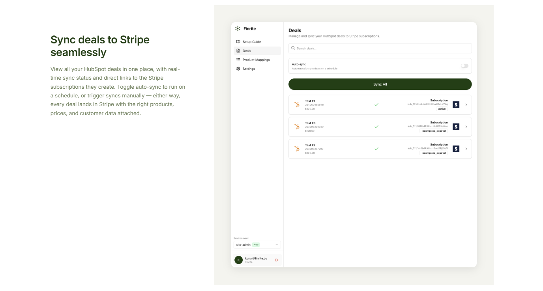The image size is (543, 291).
Task: Click the K user avatar
Action: [238, 260]
